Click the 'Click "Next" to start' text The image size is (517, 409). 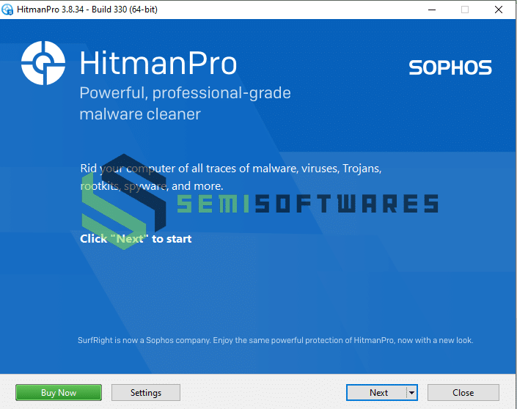[136, 239]
